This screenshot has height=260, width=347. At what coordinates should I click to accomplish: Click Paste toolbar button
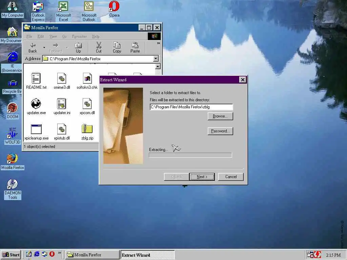click(135, 47)
